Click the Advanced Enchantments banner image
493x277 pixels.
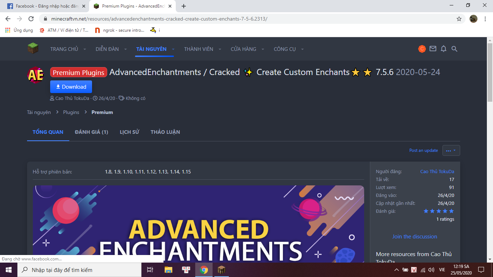[x=198, y=224]
